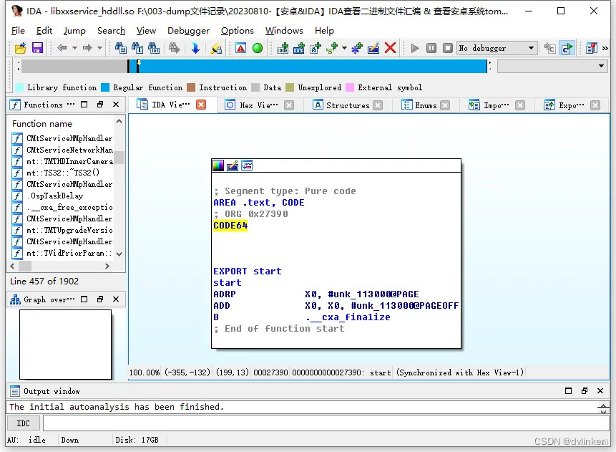Click the green circle toolbar icon
The height and width of the screenshot is (452, 616).
[258, 48]
